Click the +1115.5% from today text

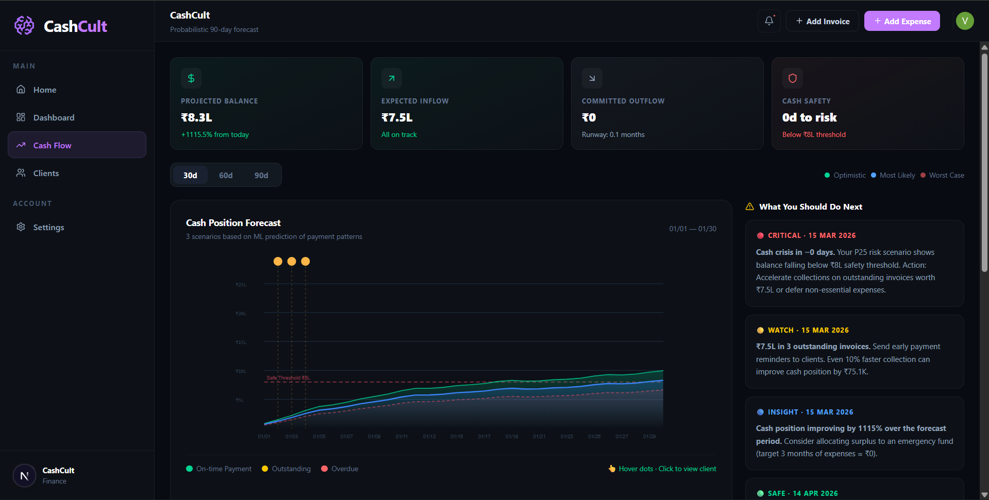point(215,134)
